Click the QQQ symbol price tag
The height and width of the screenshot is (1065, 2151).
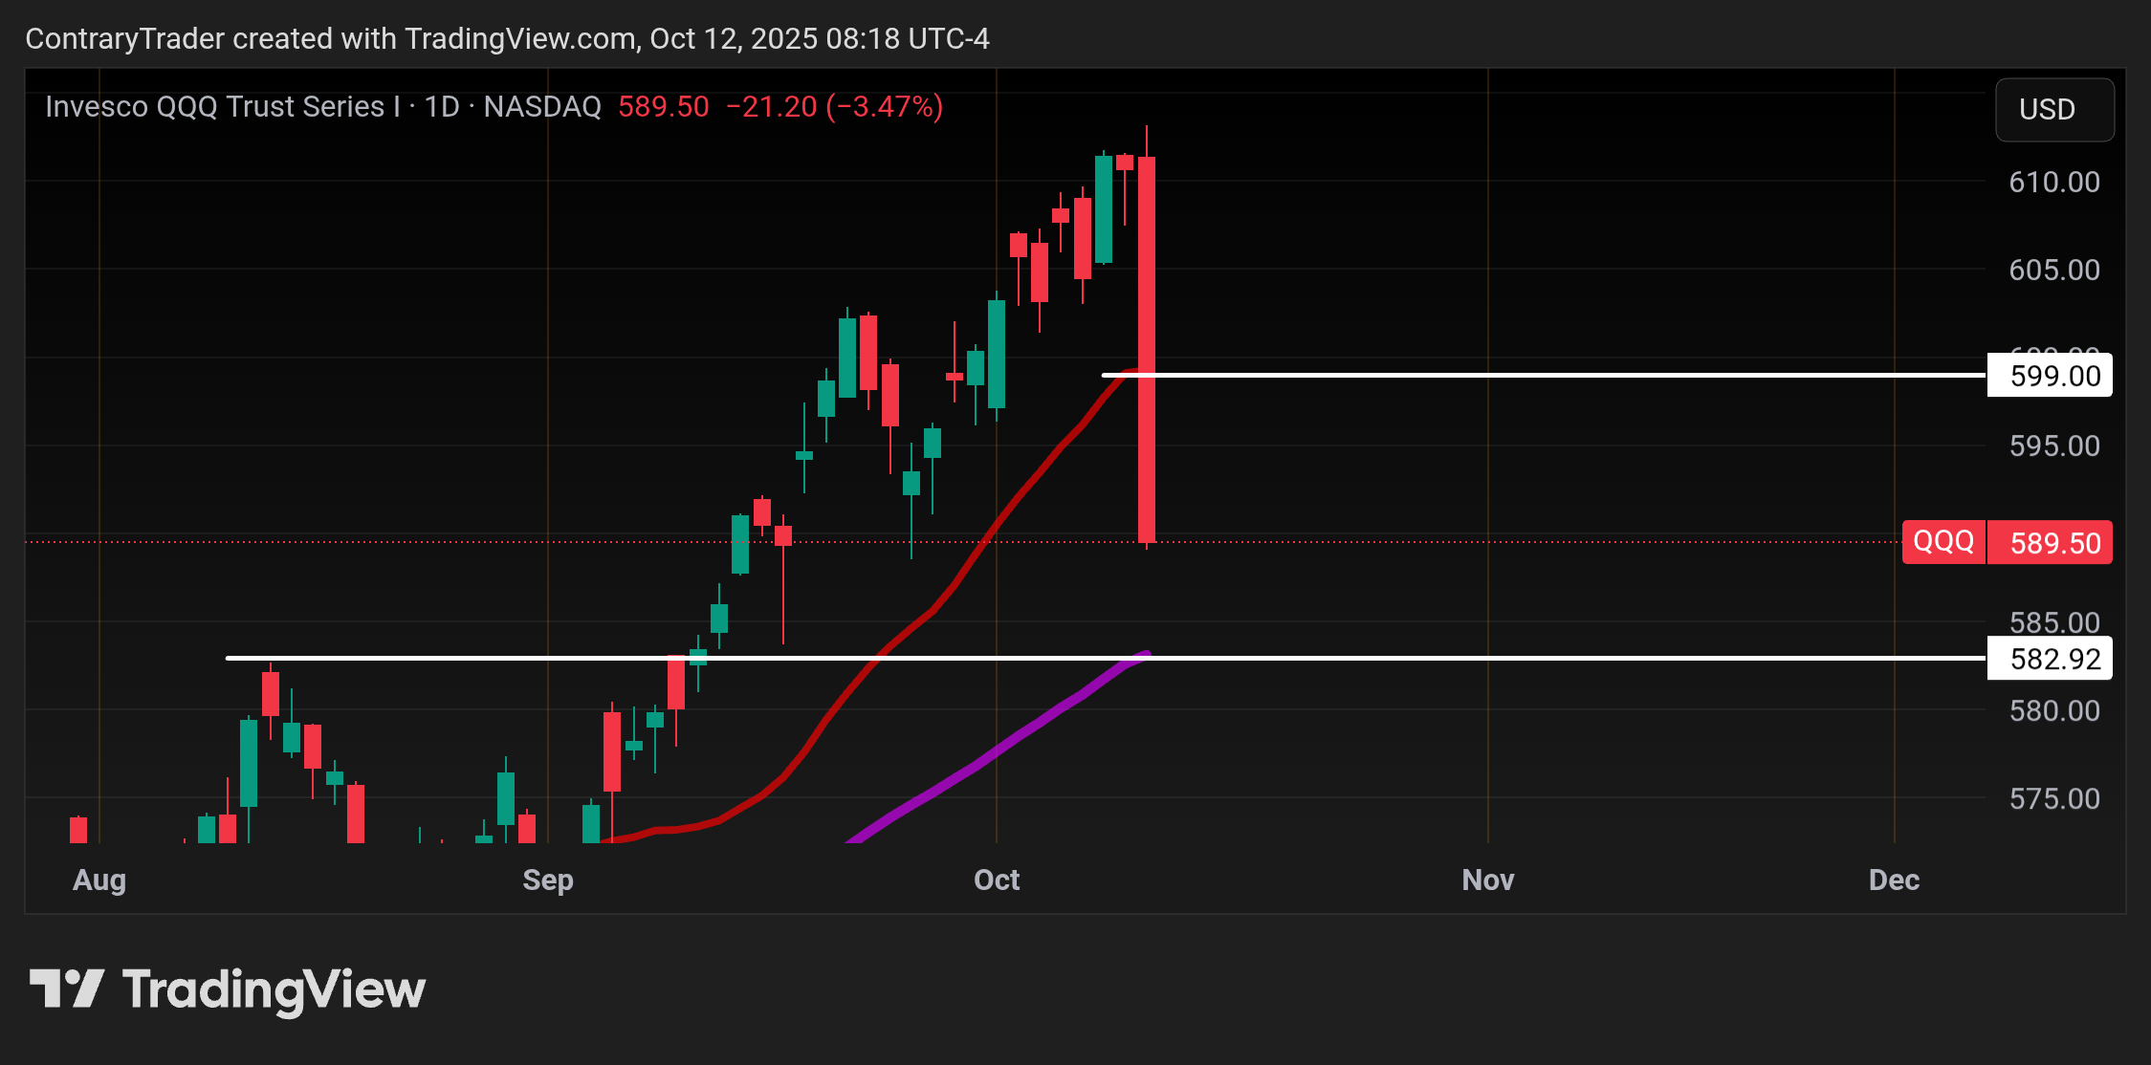tap(1943, 542)
